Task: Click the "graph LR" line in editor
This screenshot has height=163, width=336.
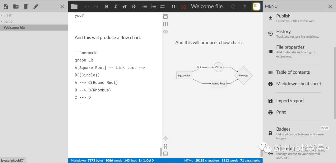Action: (84, 60)
